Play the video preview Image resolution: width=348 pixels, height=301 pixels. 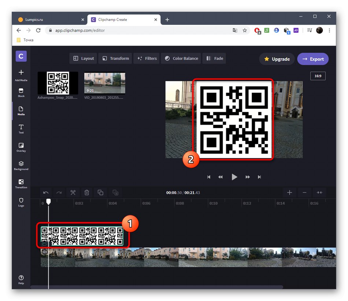click(x=234, y=177)
